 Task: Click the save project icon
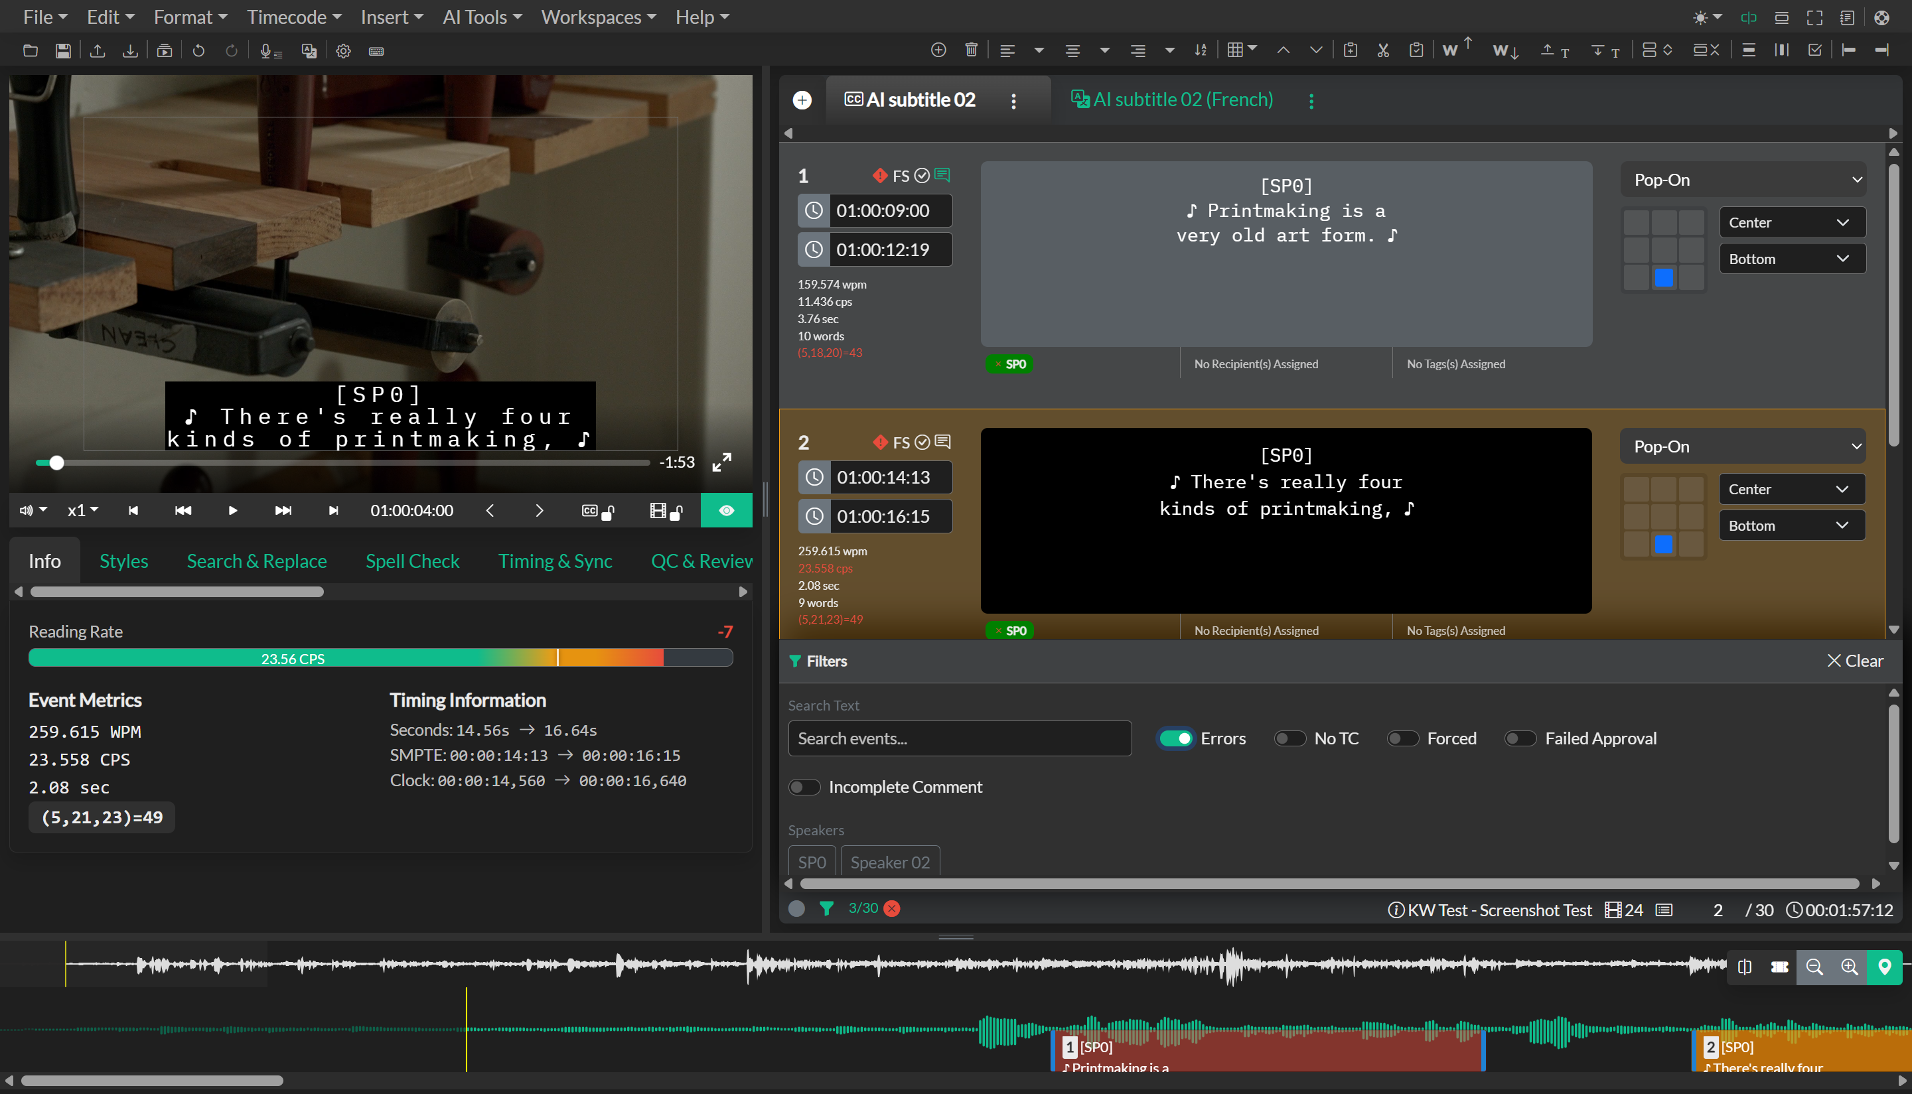[63, 50]
